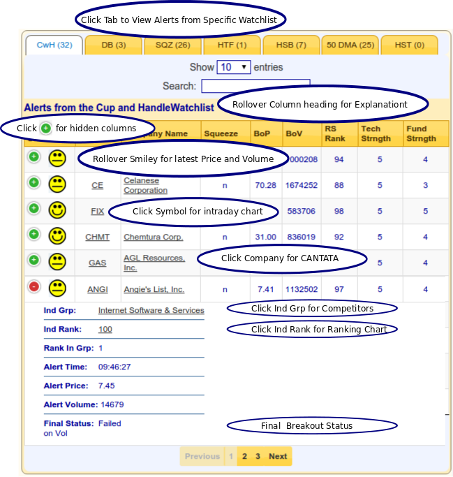
Task: Sort by the BoP column header
Action: click(x=267, y=133)
